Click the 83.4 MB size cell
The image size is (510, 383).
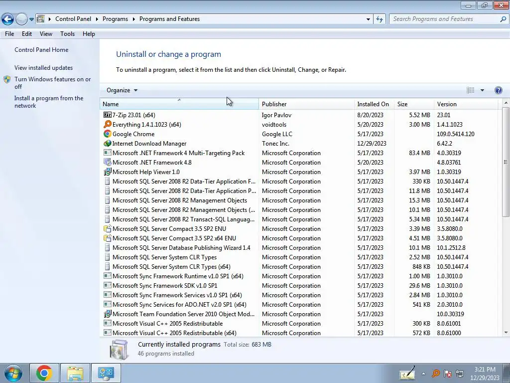pyautogui.click(x=419, y=153)
